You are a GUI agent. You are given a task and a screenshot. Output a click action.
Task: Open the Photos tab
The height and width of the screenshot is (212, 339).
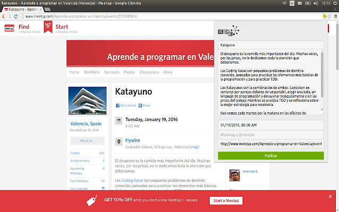pyautogui.click(x=129, y=72)
